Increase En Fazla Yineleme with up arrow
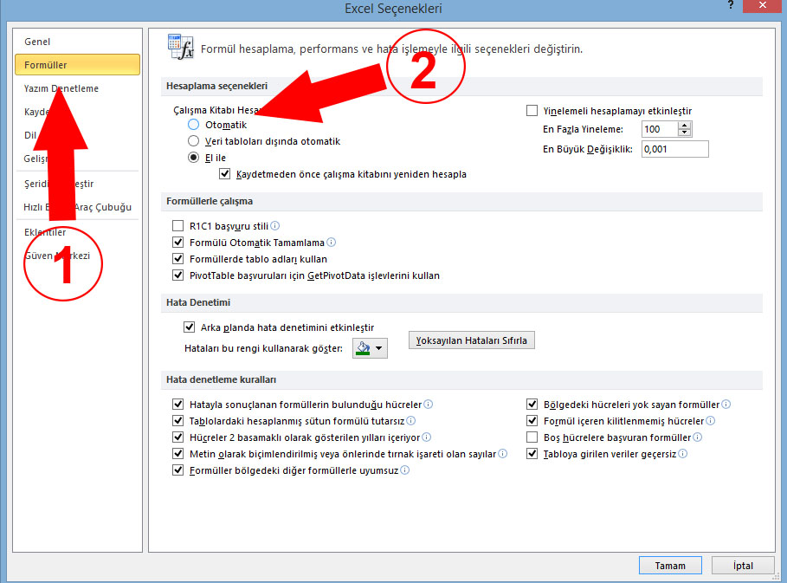Screen dimensions: 787x583 click(685, 126)
